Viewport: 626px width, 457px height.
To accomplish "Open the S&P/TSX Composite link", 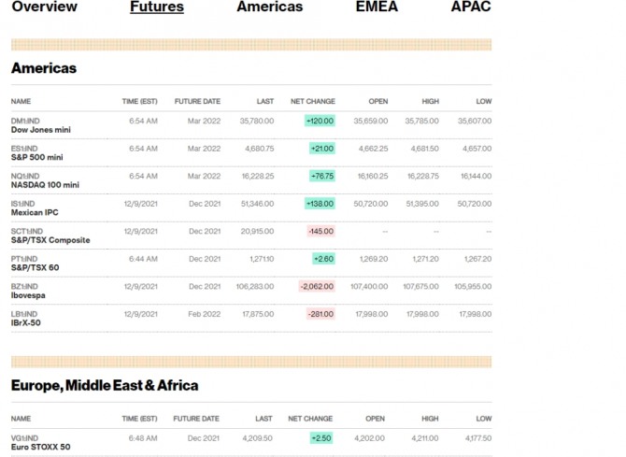I will (x=50, y=240).
